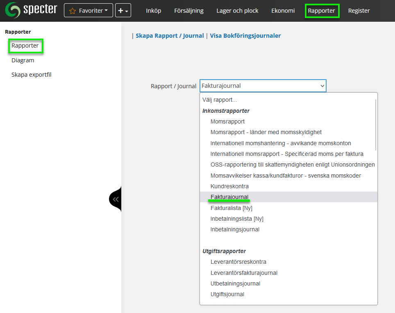The height and width of the screenshot is (313, 395).
Task: Go to Lager och plock menu
Action: point(237,11)
